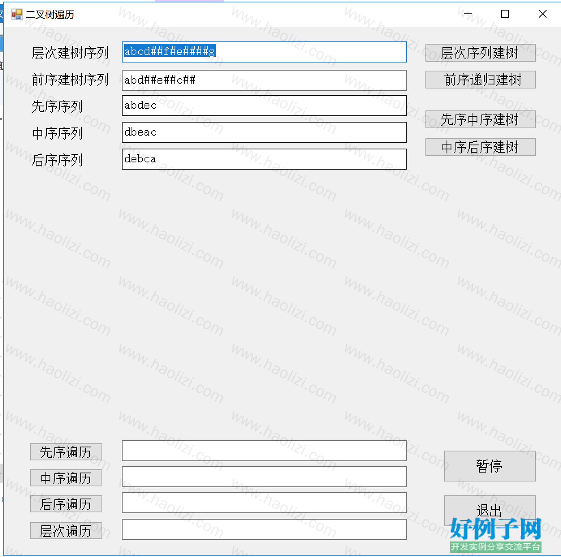Screen dimensions: 561x557
Task: Minimize the 二叉树遍历 window
Action: click(x=468, y=14)
